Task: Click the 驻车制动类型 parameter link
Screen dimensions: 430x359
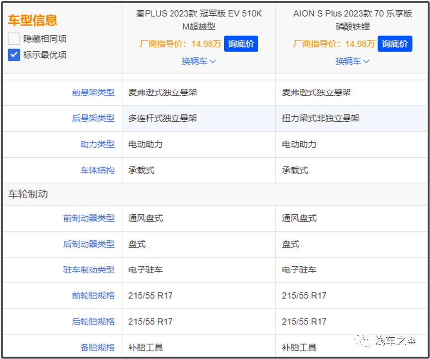Action: pyautogui.click(x=88, y=269)
